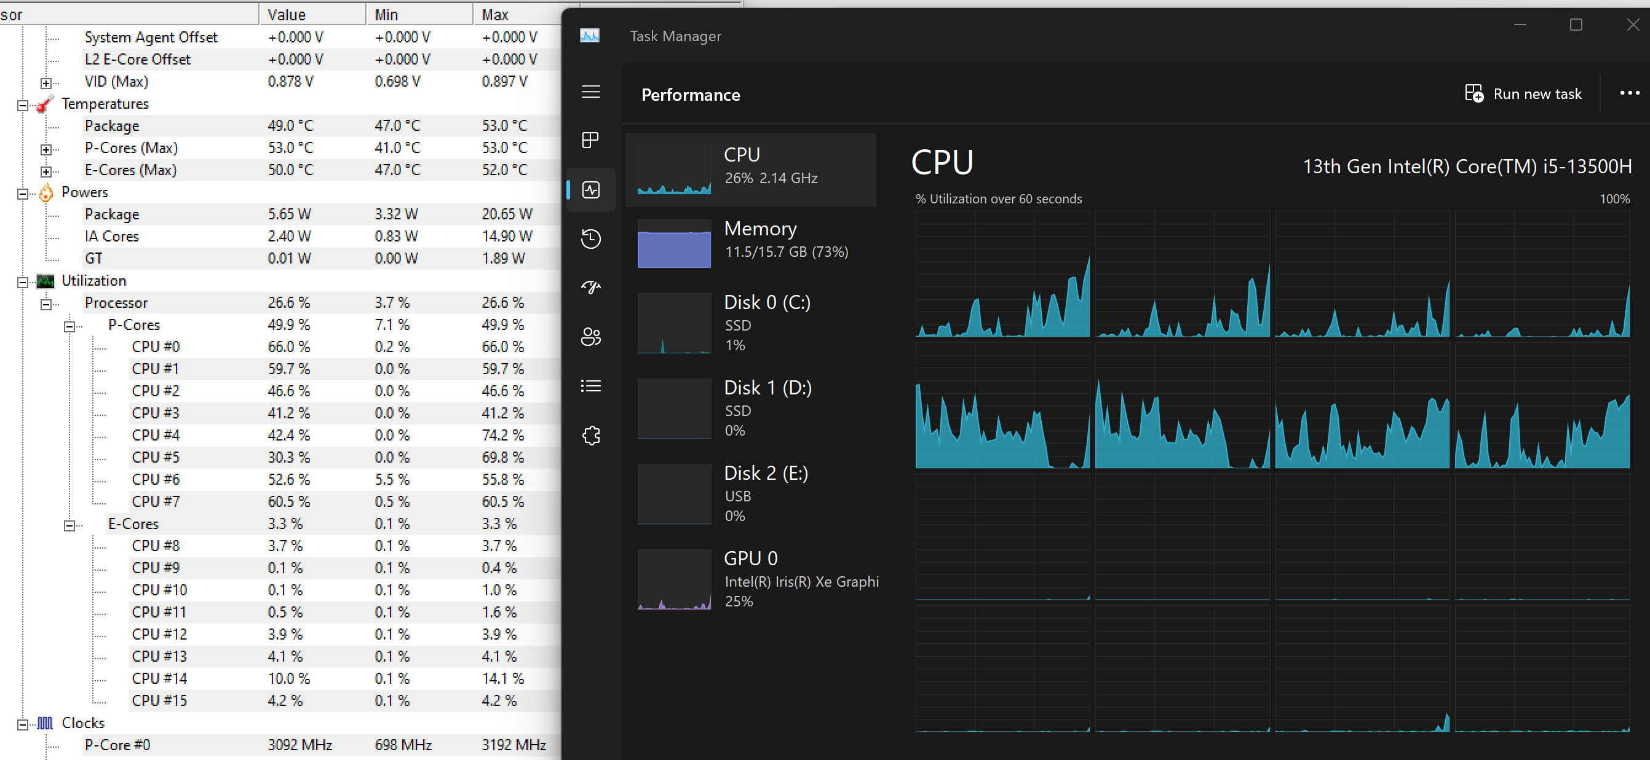This screenshot has height=760, width=1650.
Task: Select the CPU performance entry
Action: tap(750, 170)
